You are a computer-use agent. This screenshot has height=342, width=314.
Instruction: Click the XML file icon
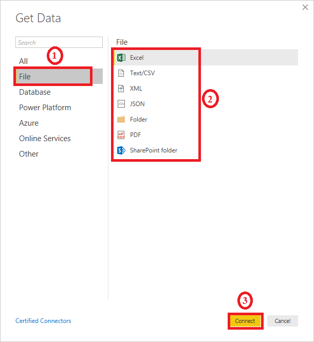121,89
